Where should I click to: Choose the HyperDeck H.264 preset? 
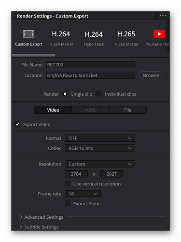[94, 38]
